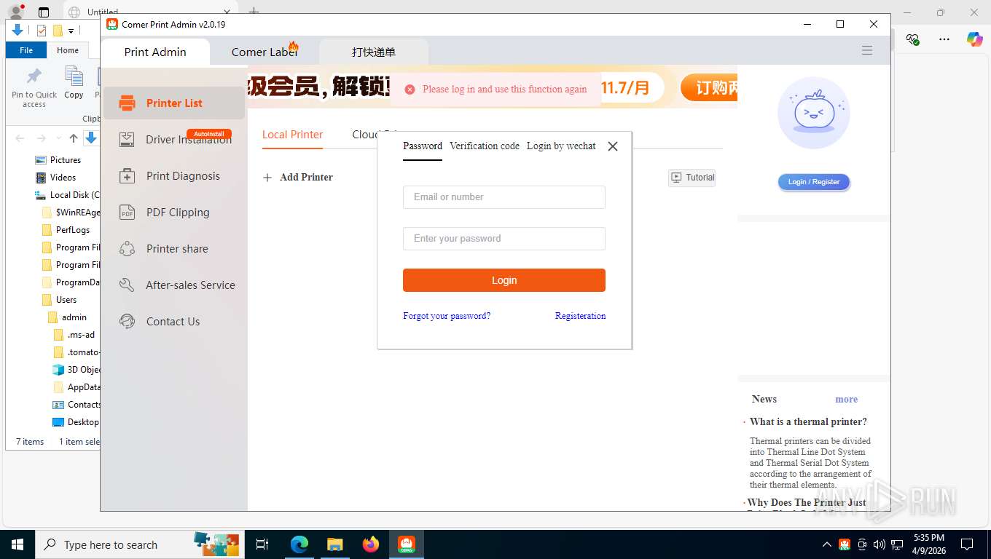The width and height of the screenshot is (991, 559).
Task: Open browser Settings and more ellipsis
Action: (944, 39)
